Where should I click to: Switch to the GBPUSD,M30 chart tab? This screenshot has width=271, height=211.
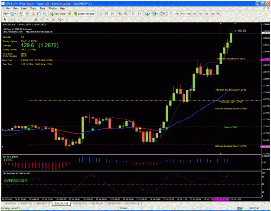pos(114,203)
